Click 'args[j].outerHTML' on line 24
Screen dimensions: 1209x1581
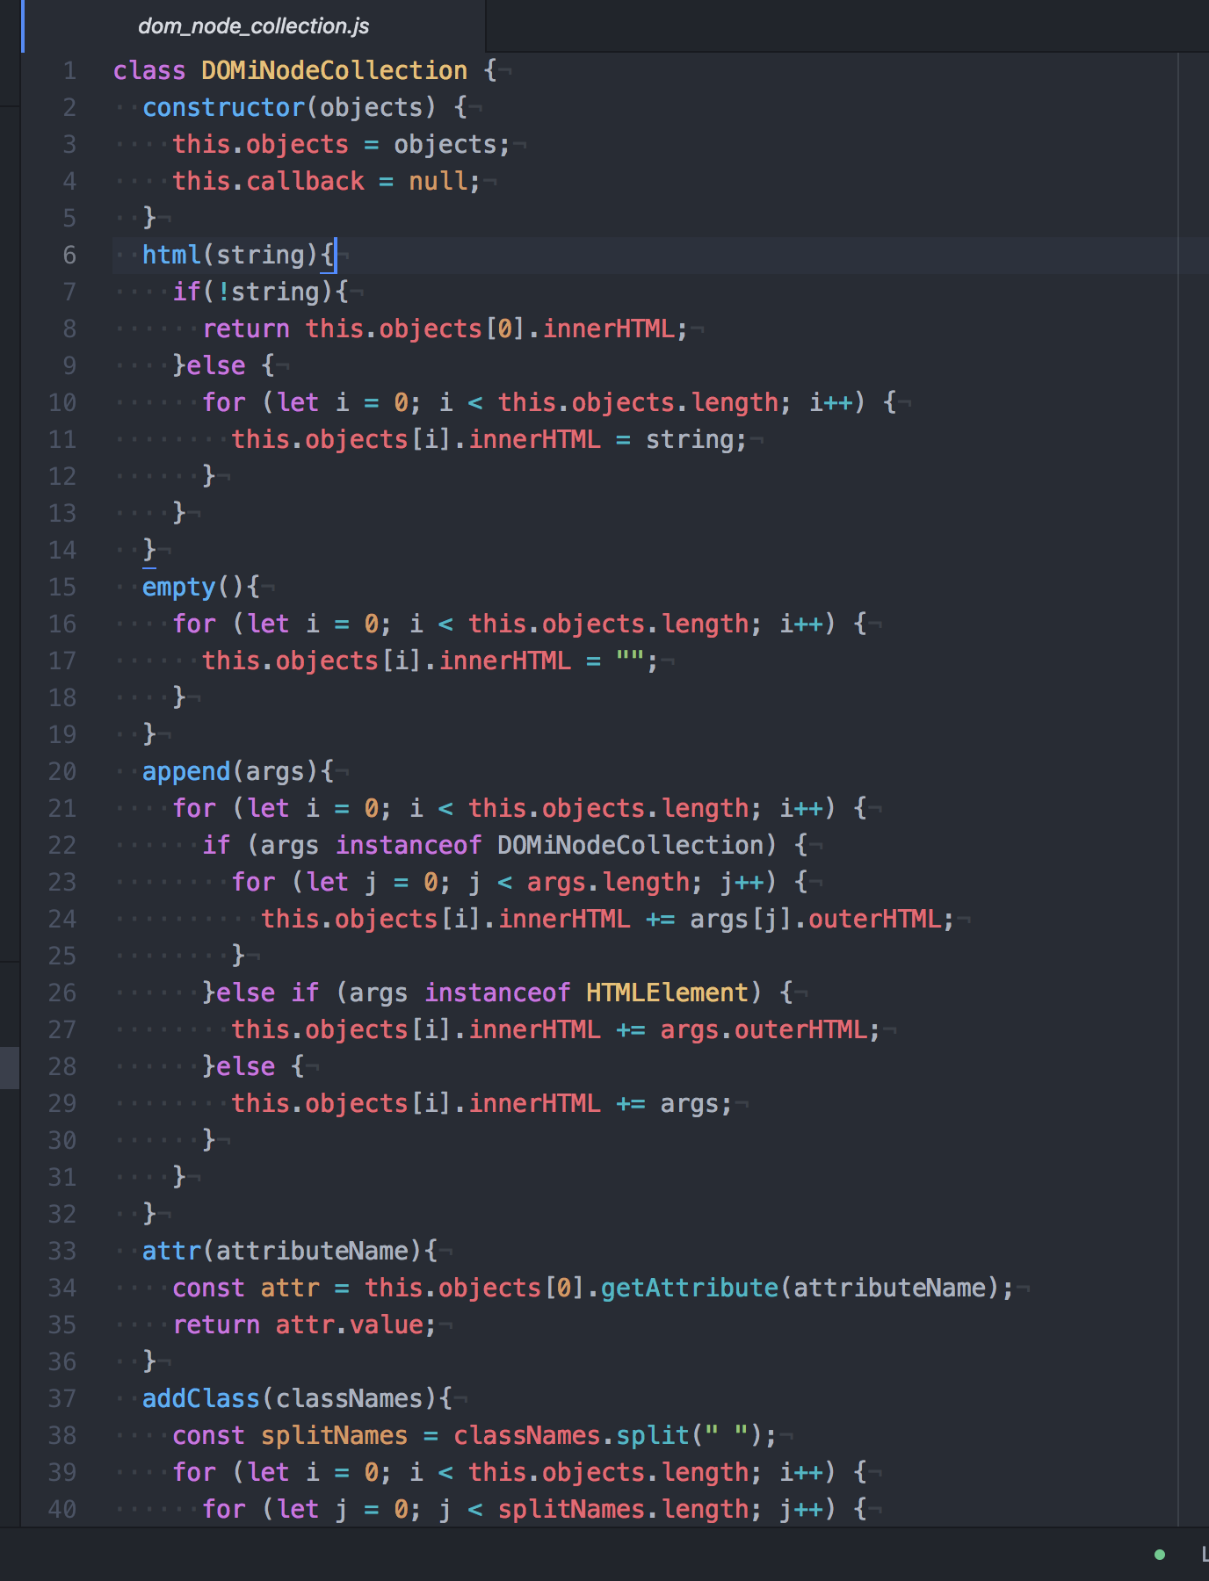click(815, 919)
